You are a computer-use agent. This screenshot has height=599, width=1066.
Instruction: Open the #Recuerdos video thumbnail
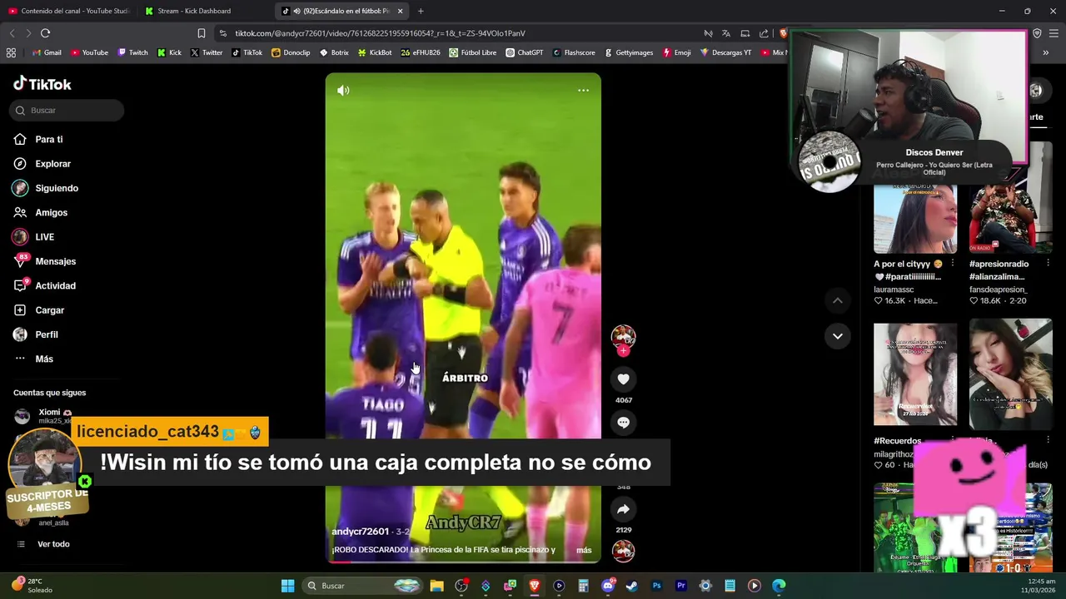(915, 374)
